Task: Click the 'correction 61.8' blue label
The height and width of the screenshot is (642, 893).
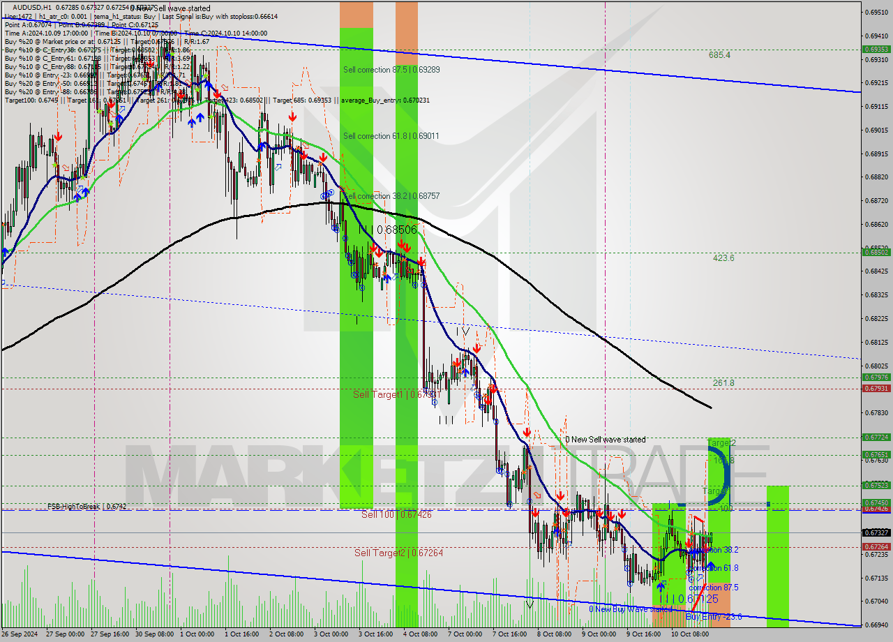Action: [713, 568]
